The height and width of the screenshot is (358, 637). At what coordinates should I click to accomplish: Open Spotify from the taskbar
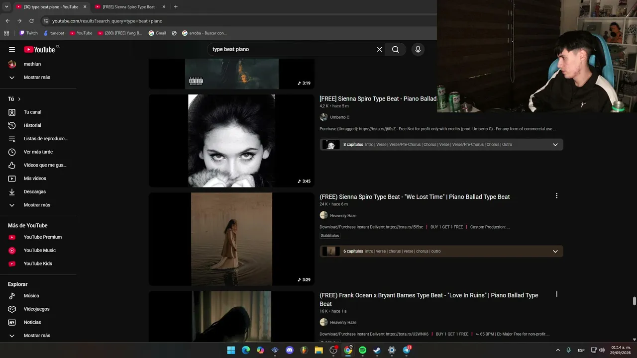362,350
